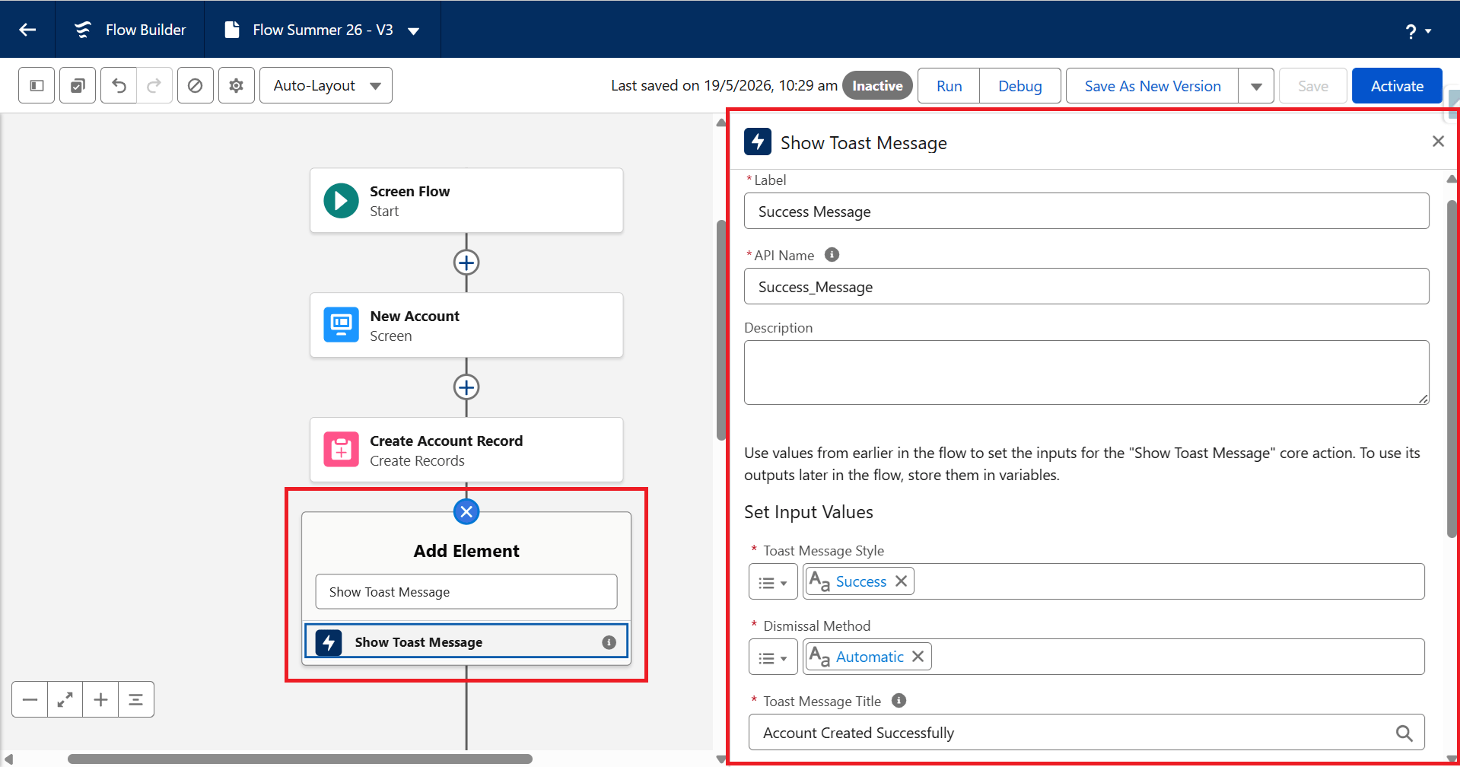1460x767 pixels.
Task: Click the select elements checkbox icon
Action: point(78,85)
